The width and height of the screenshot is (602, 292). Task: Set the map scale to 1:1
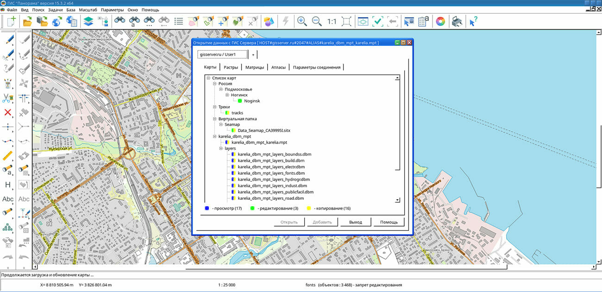click(332, 21)
